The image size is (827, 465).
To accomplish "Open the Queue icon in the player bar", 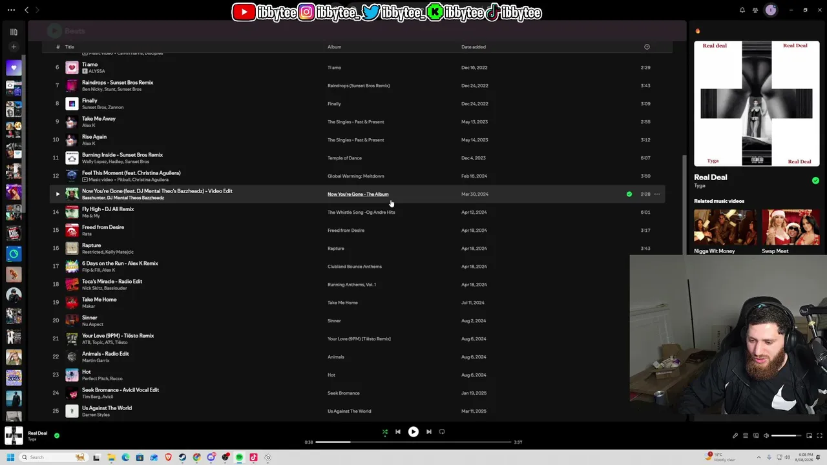I will coord(746,436).
